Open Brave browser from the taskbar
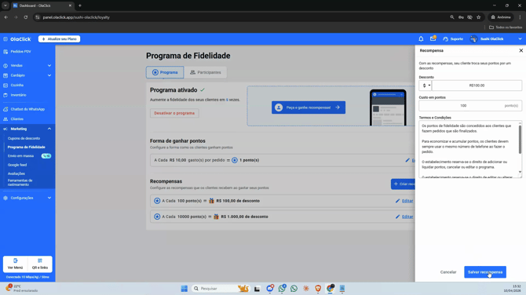The height and width of the screenshot is (295, 526). (318, 289)
